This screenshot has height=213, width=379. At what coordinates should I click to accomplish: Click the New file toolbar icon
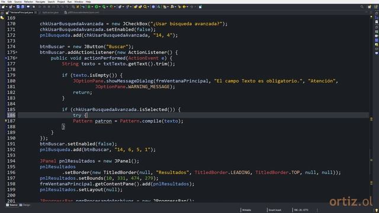click(3, 7)
